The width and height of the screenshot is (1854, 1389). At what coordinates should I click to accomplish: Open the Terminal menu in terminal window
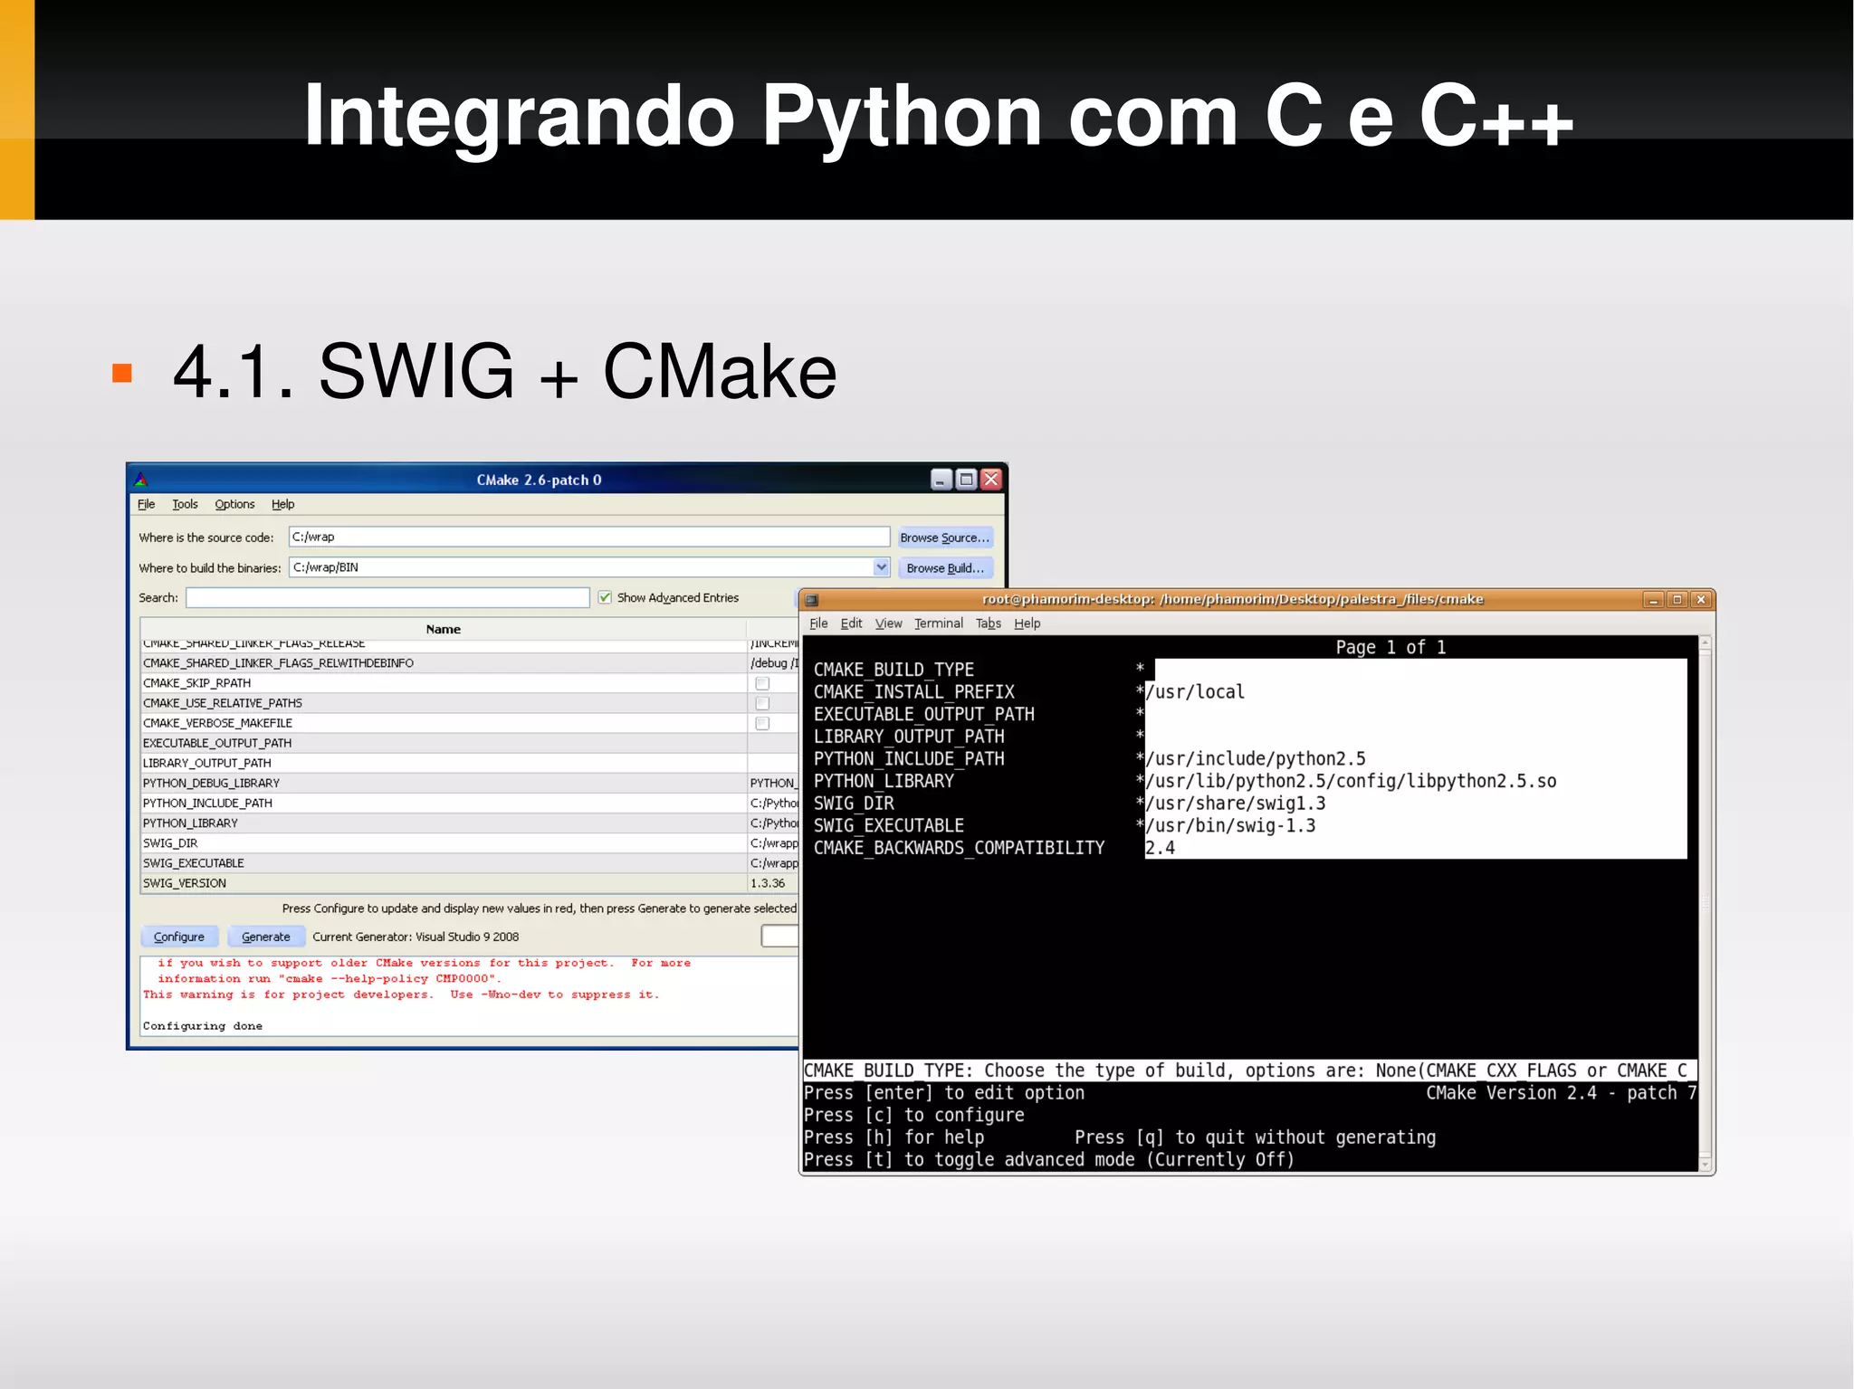(x=938, y=623)
